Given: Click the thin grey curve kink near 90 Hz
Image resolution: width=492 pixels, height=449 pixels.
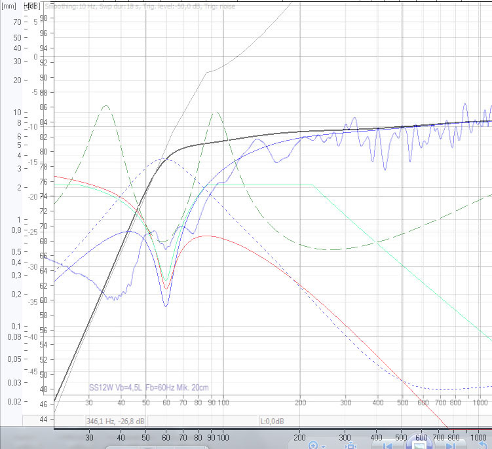Looking at the screenshot, I should coord(207,73).
